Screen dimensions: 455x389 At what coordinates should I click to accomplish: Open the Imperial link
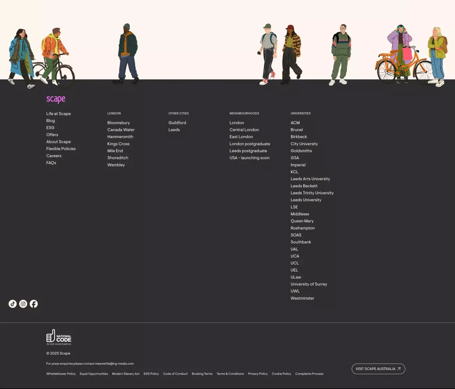[298, 165]
